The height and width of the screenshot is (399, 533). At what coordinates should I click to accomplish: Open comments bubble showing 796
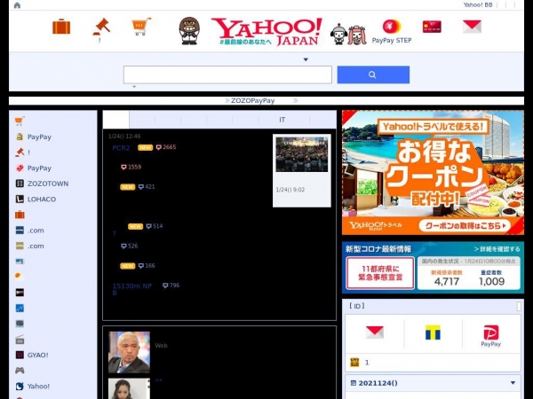click(x=171, y=286)
